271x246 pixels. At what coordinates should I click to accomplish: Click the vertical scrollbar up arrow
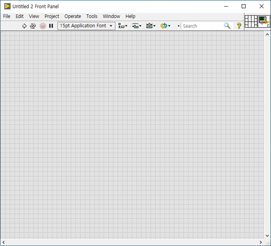click(267, 35)
